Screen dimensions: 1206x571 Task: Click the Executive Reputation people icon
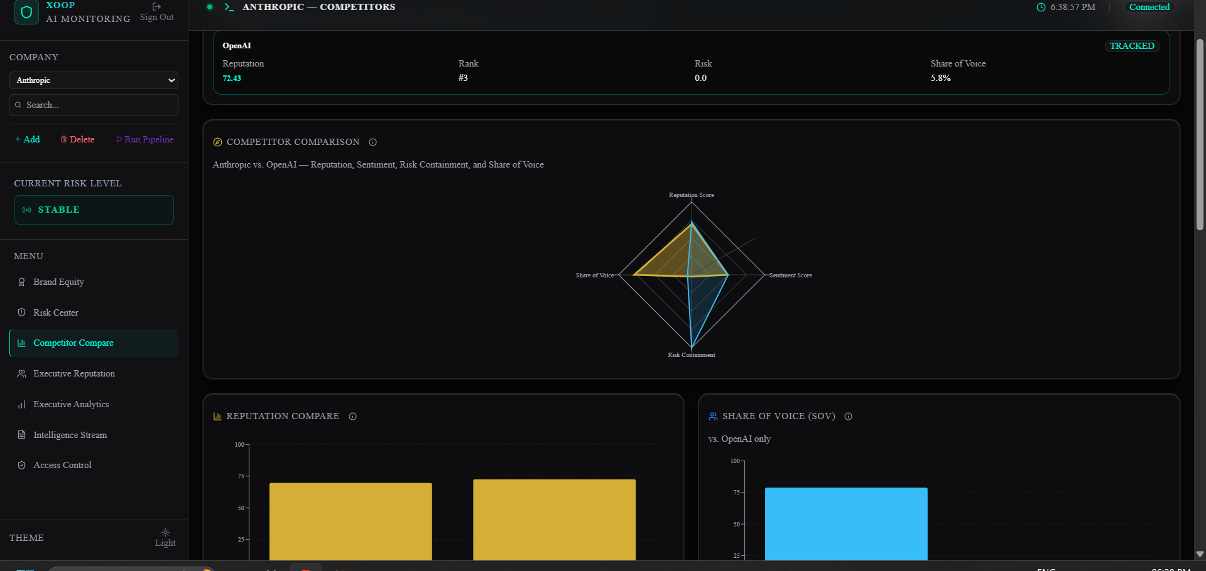[21, 373]
